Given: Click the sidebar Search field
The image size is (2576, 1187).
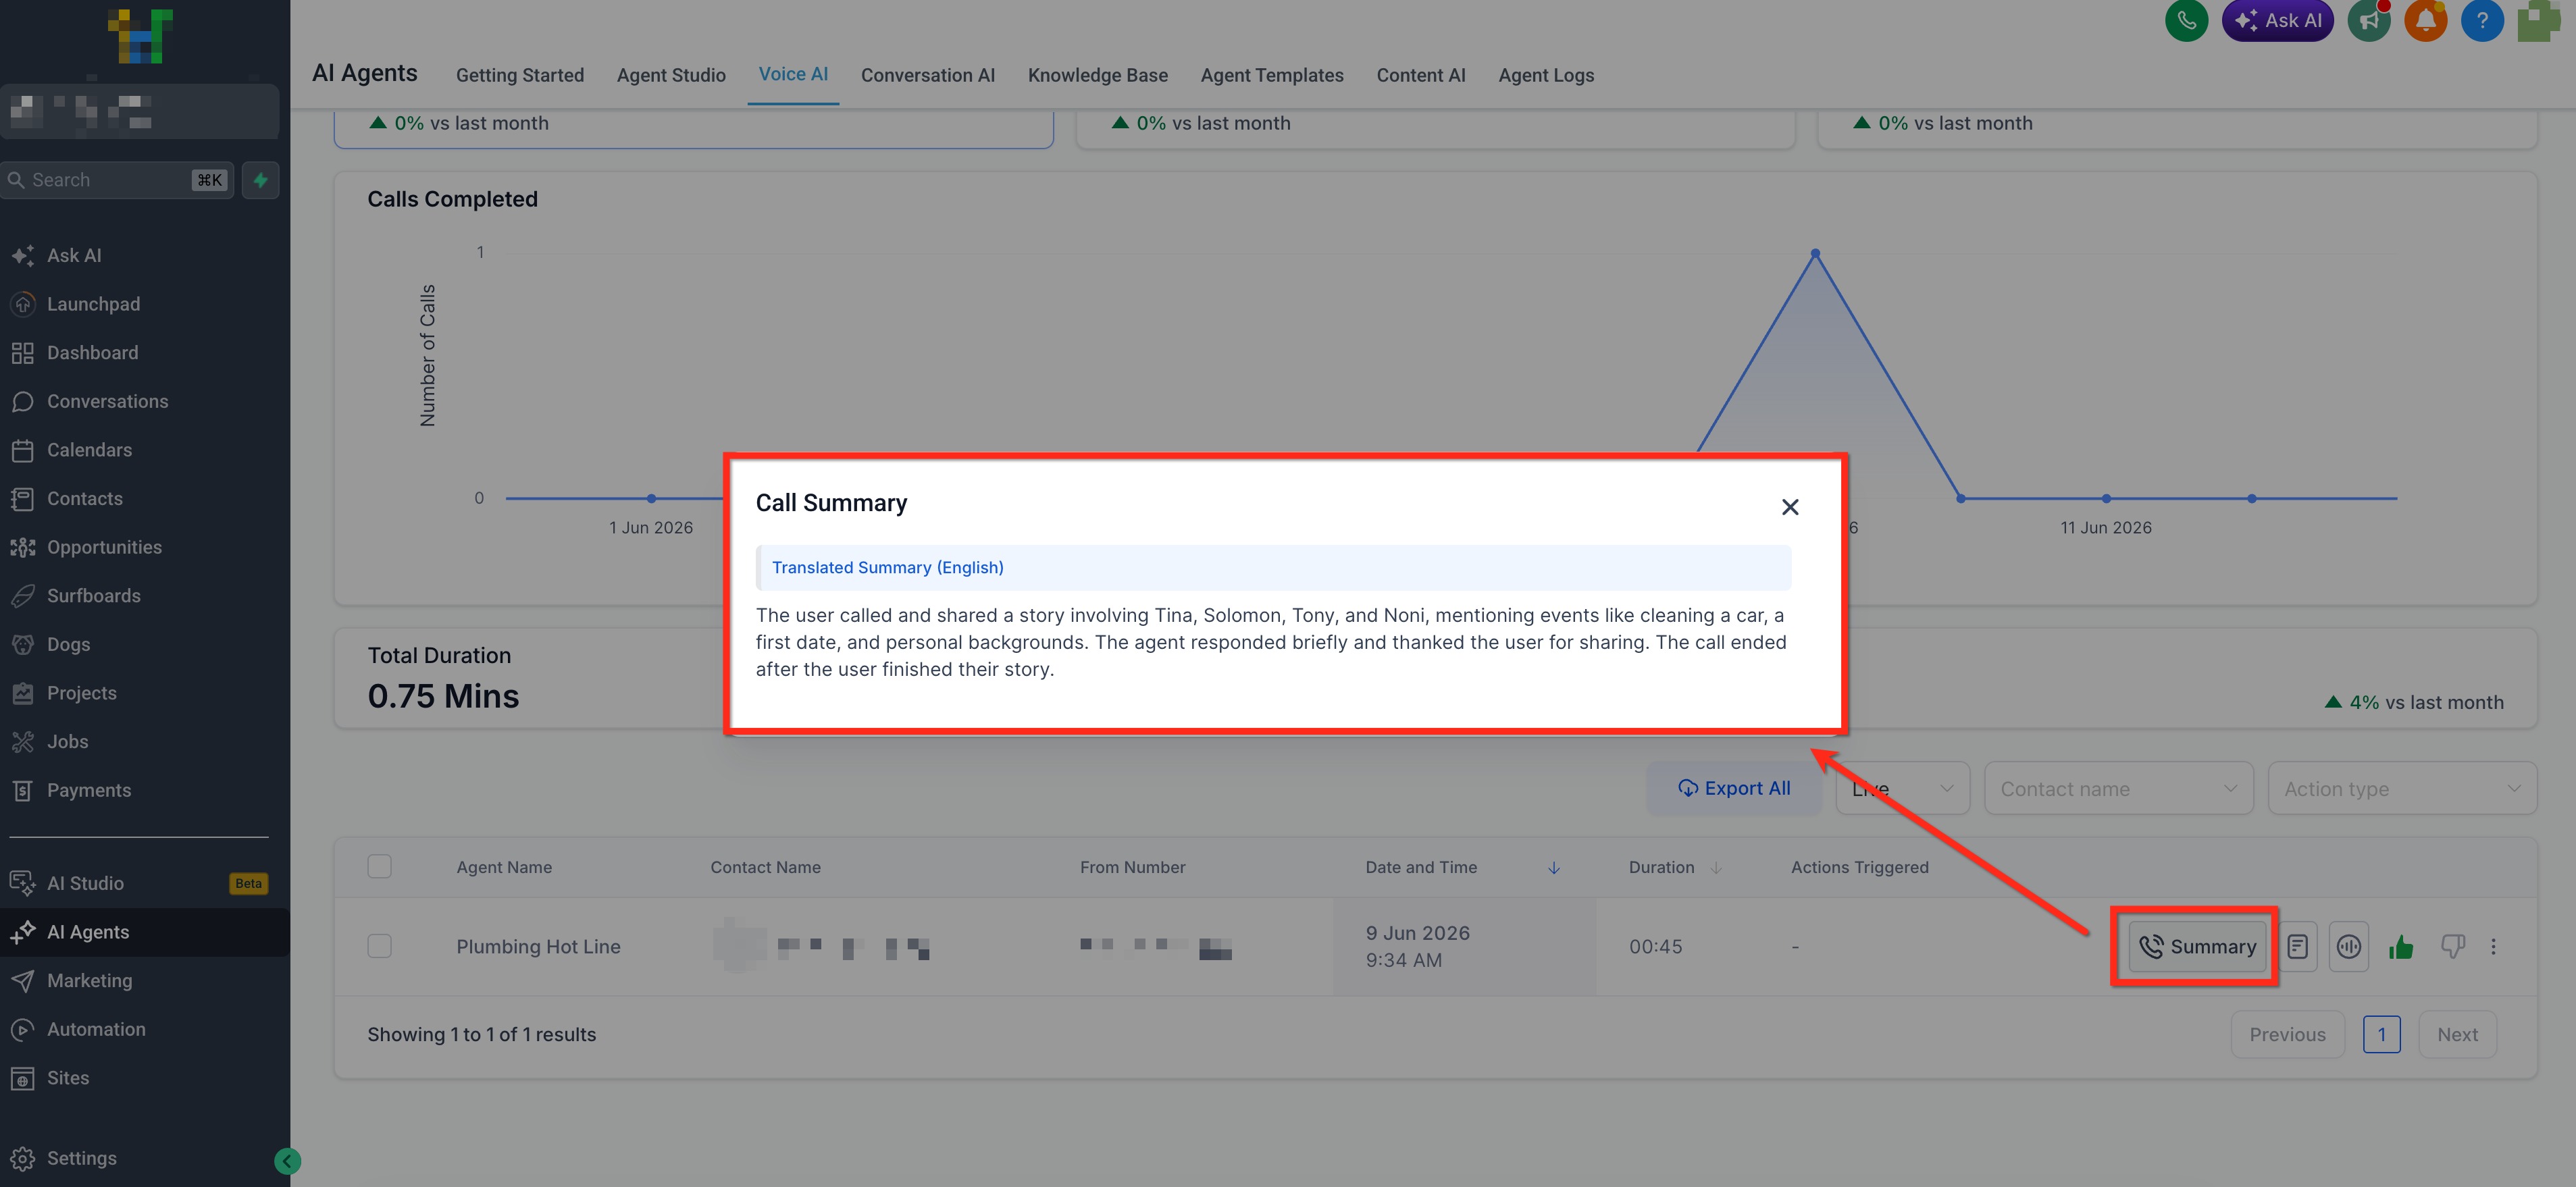Looking at the screenshot, I should coord(117,180).
